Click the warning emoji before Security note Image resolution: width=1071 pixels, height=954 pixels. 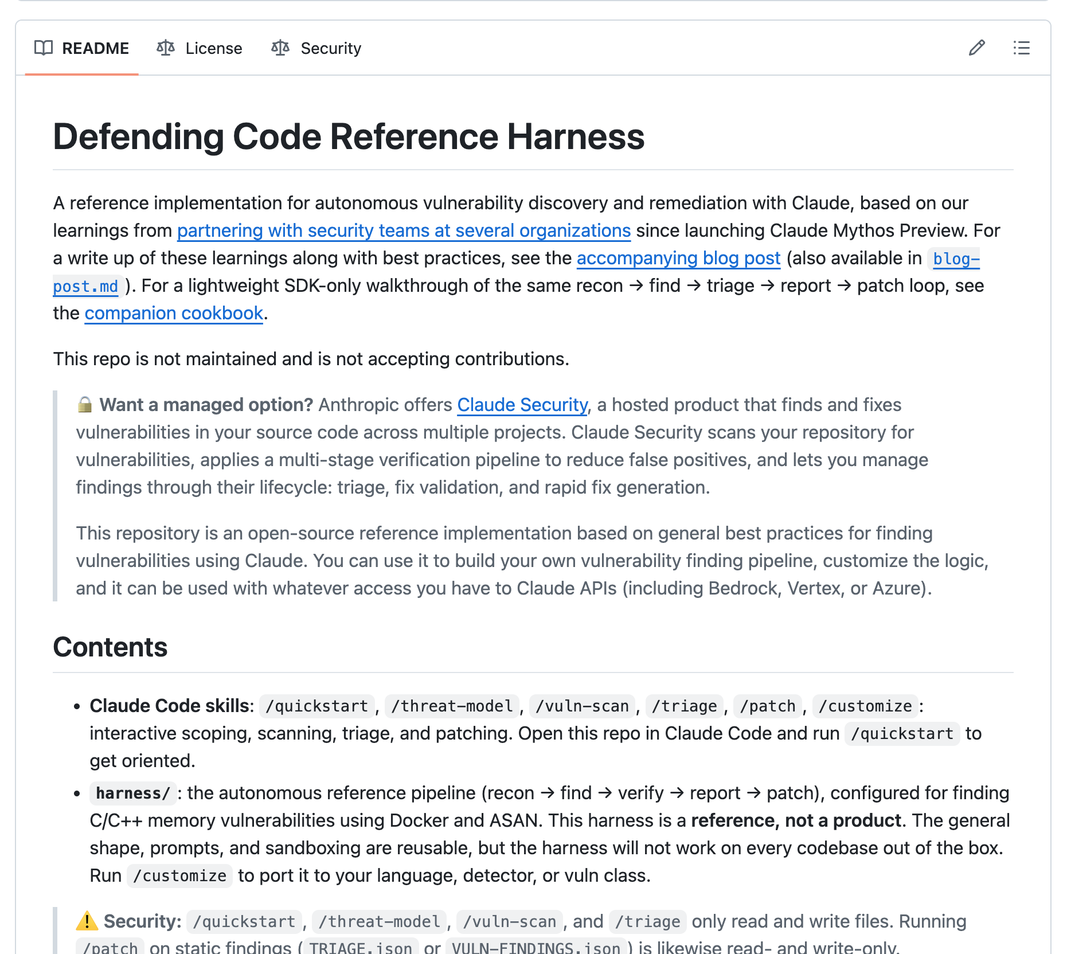(x=87, y=921)
